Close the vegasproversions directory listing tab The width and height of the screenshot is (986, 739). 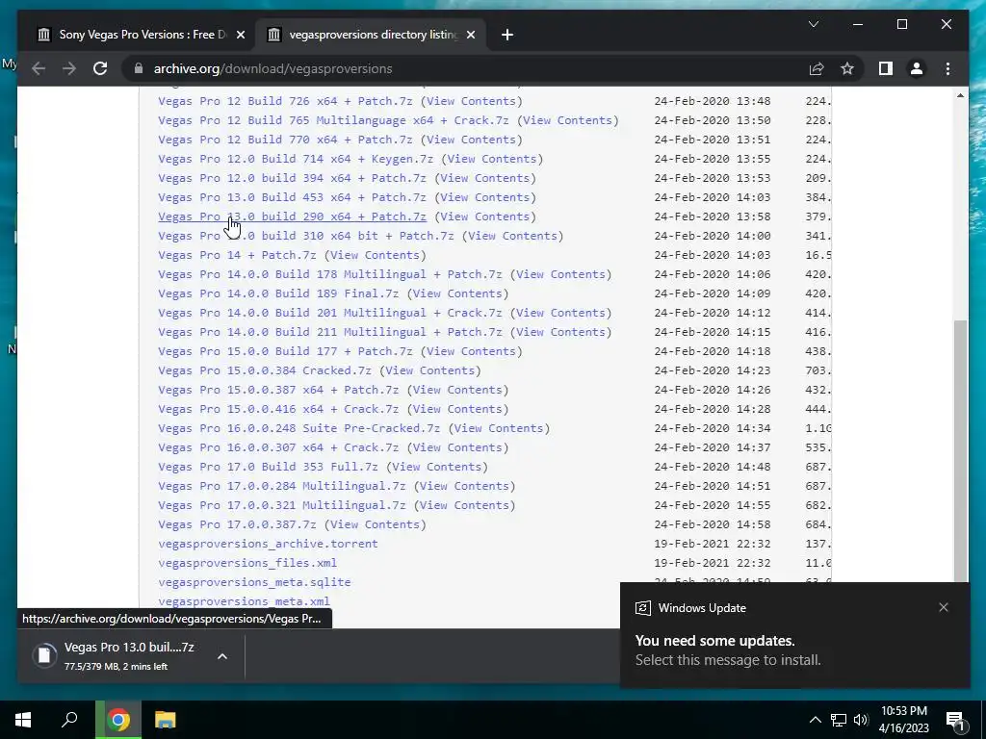coord(470,35)
